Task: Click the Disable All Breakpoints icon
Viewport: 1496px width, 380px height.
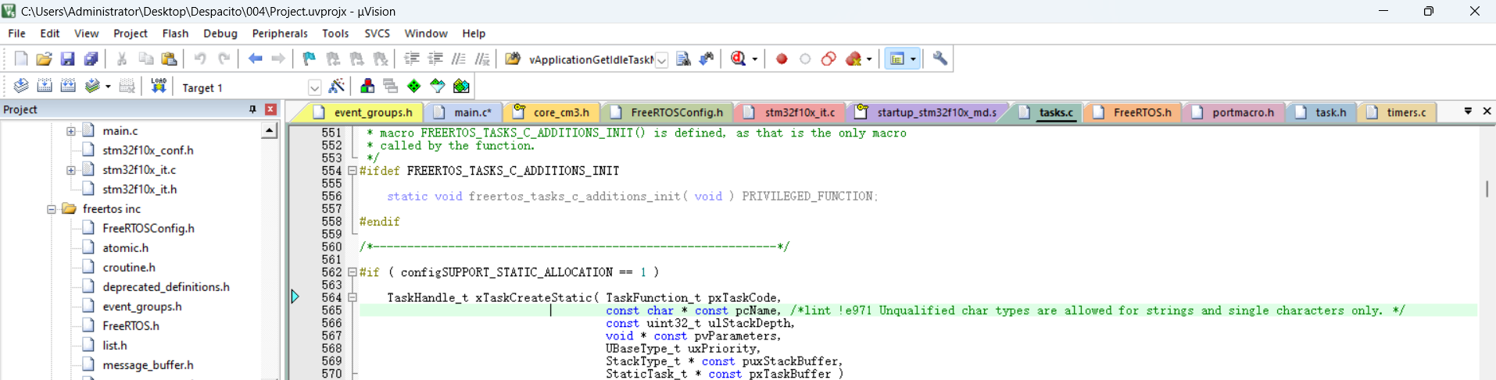Action: 829,59
